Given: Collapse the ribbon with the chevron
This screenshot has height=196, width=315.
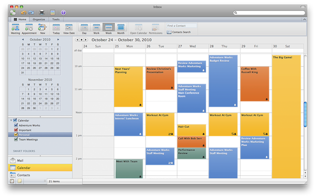Looking at the screenshot, I should (304, 19).
